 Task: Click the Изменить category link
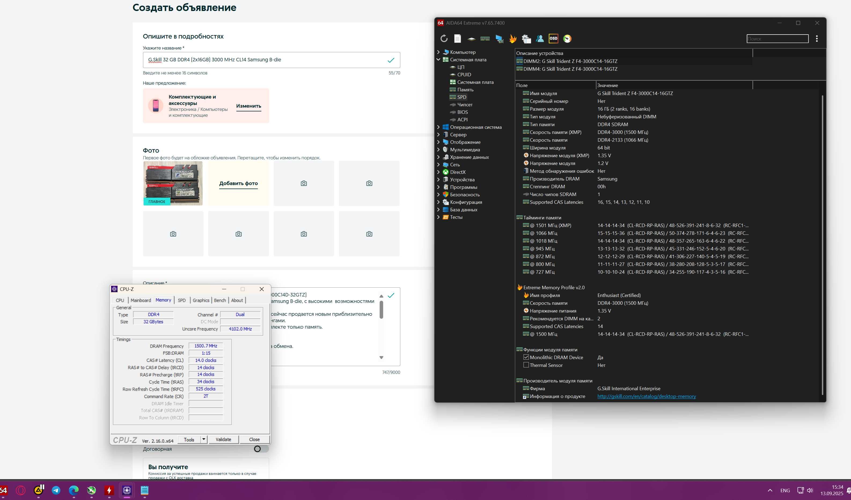[248, 106]
